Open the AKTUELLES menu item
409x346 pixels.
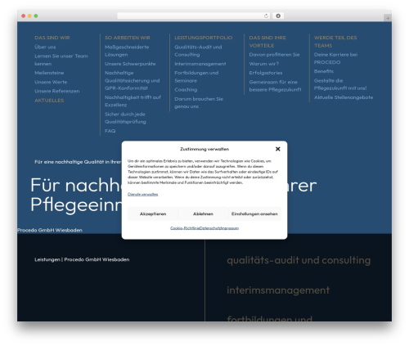tap(49, 101)
